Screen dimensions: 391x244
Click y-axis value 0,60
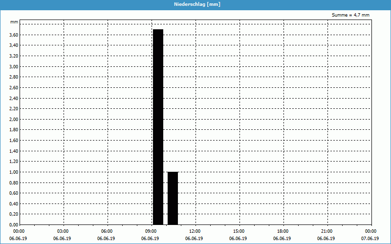(14, 193)
